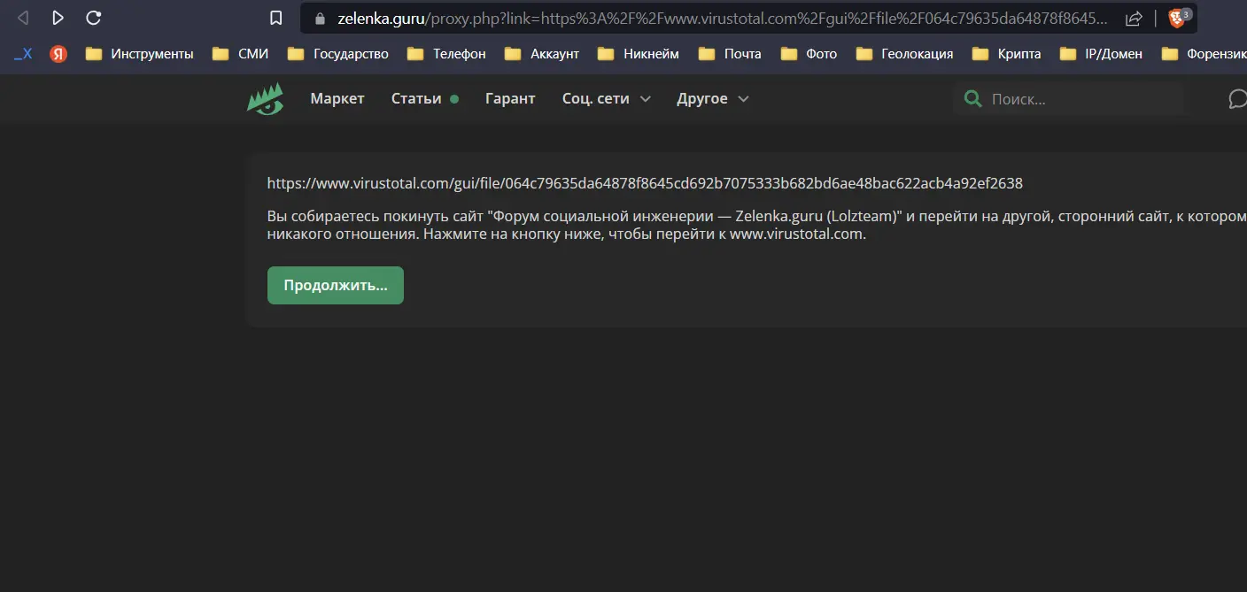Open the Маркет section
The image size is (1247, 592).
coord(337,99)
